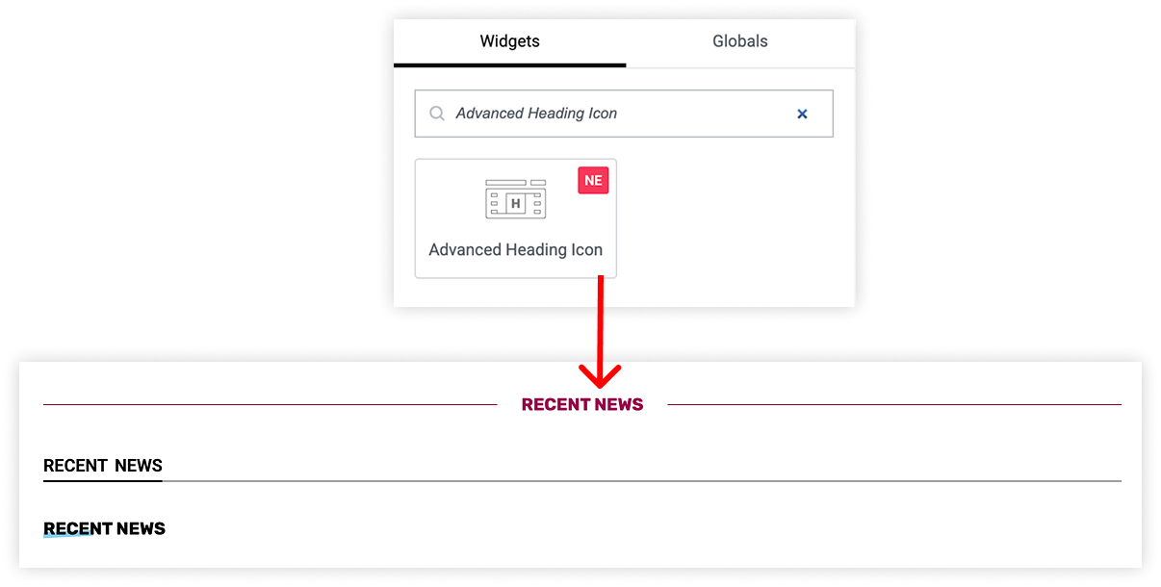Select the Advanced Heading Icon widget card
Screen dimensions: 1161x587
coord(516,218)
